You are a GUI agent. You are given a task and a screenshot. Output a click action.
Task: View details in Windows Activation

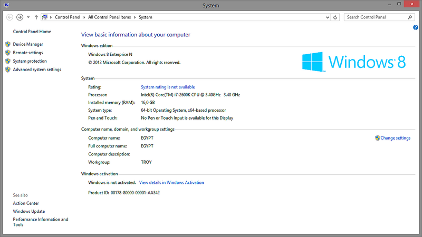tap(171, 183)
